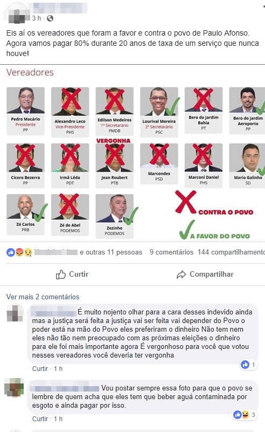Click Curtir under the first comment
The width and height of the screenshot is (265, 432).
point(40,369)
